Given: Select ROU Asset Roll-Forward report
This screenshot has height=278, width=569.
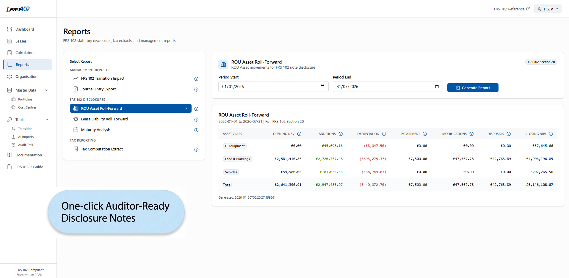Looking at the screenshot, I should pyautogui.click(x=131, y=108).
